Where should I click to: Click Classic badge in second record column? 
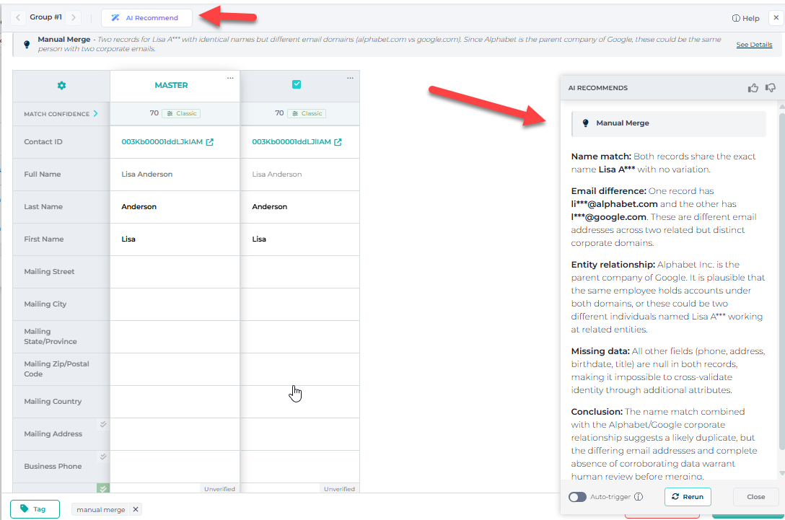(x=307, y=114)
